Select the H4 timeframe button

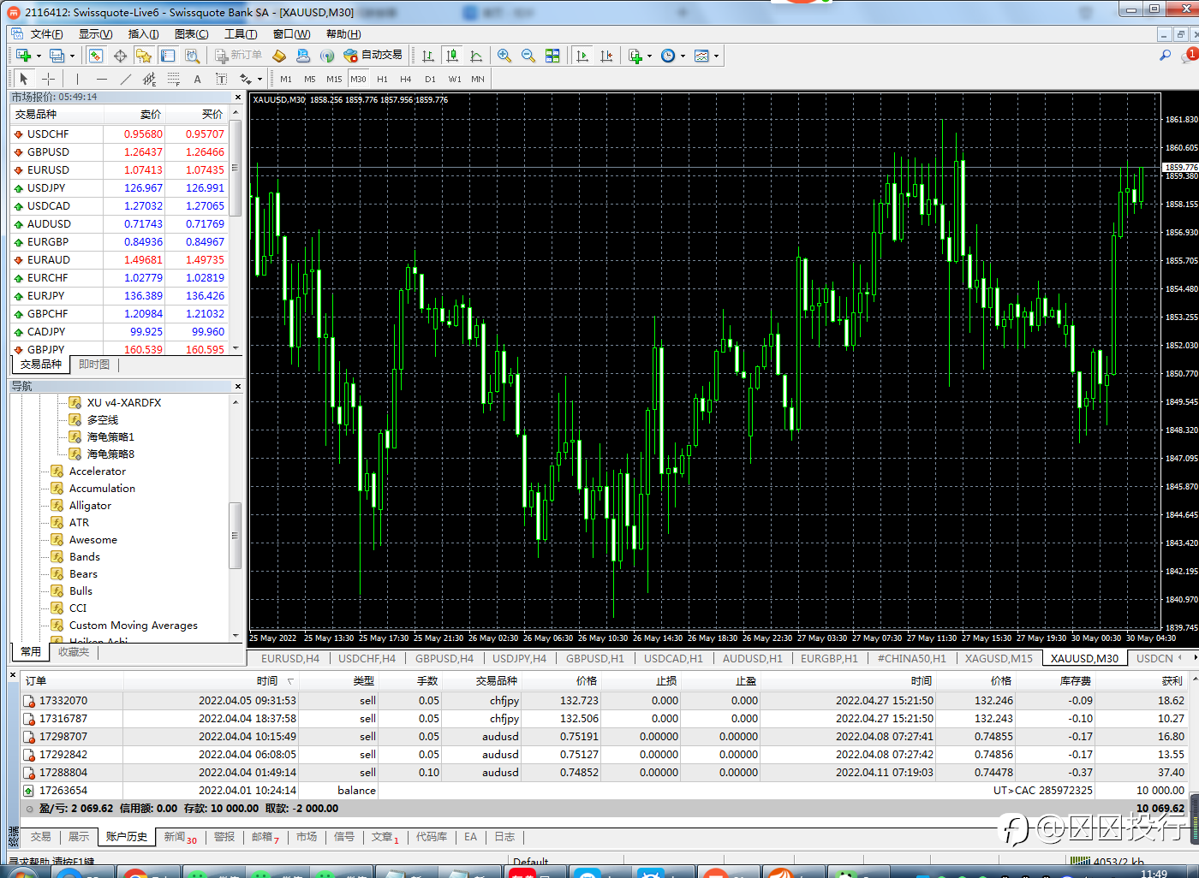(x=406, y=79)
